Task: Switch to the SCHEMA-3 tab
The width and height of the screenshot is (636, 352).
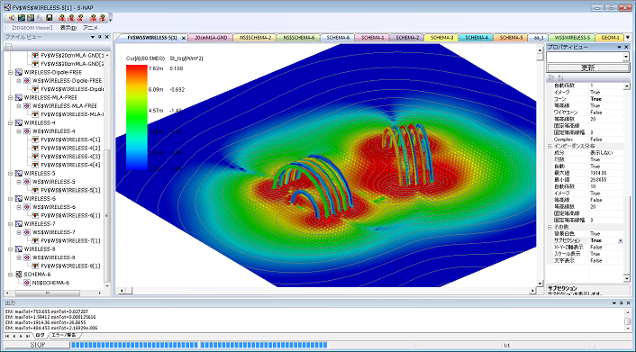Action: pos(441,38)
